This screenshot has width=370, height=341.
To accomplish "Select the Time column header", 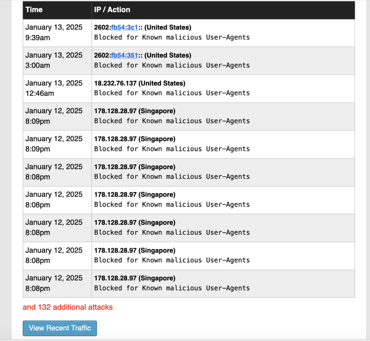I will coord(34,10).
